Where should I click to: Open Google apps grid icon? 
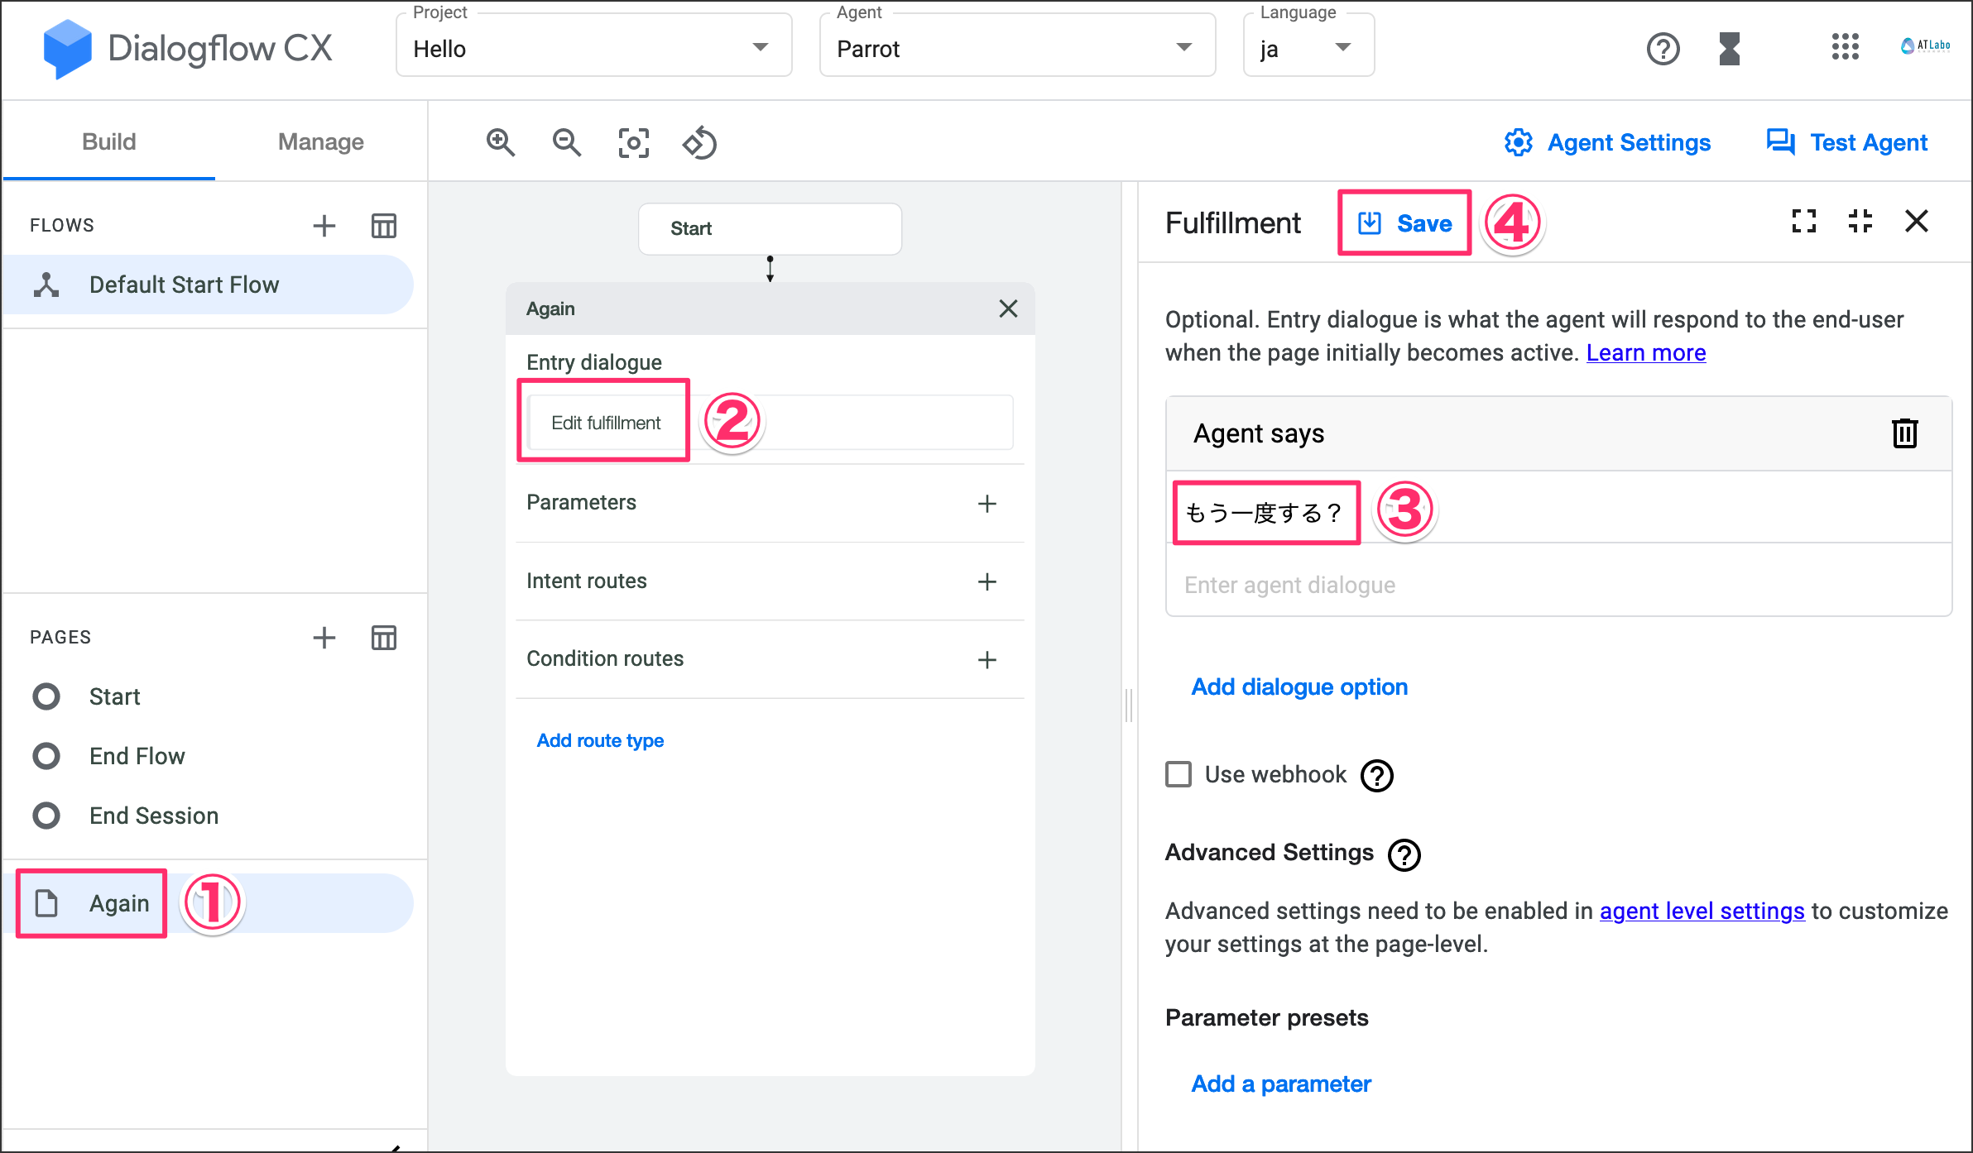pos(1845,47)
